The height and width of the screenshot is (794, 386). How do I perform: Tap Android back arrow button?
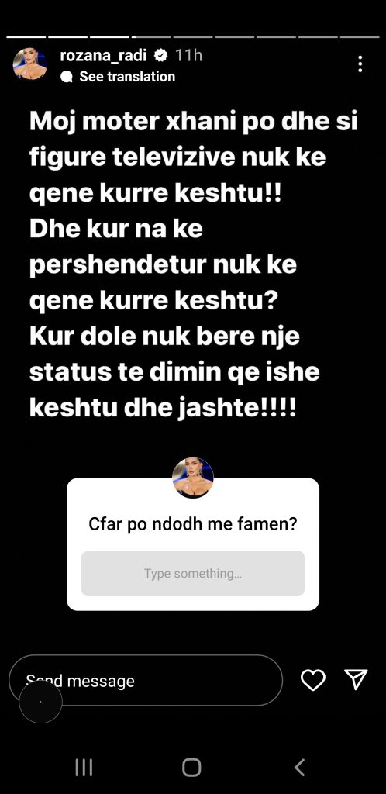pos(299,767)
